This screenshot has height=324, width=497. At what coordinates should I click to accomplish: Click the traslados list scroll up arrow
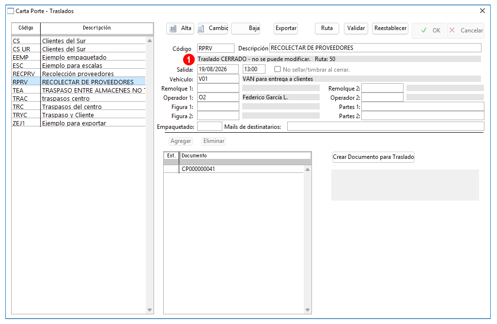[x=150, y=41]
